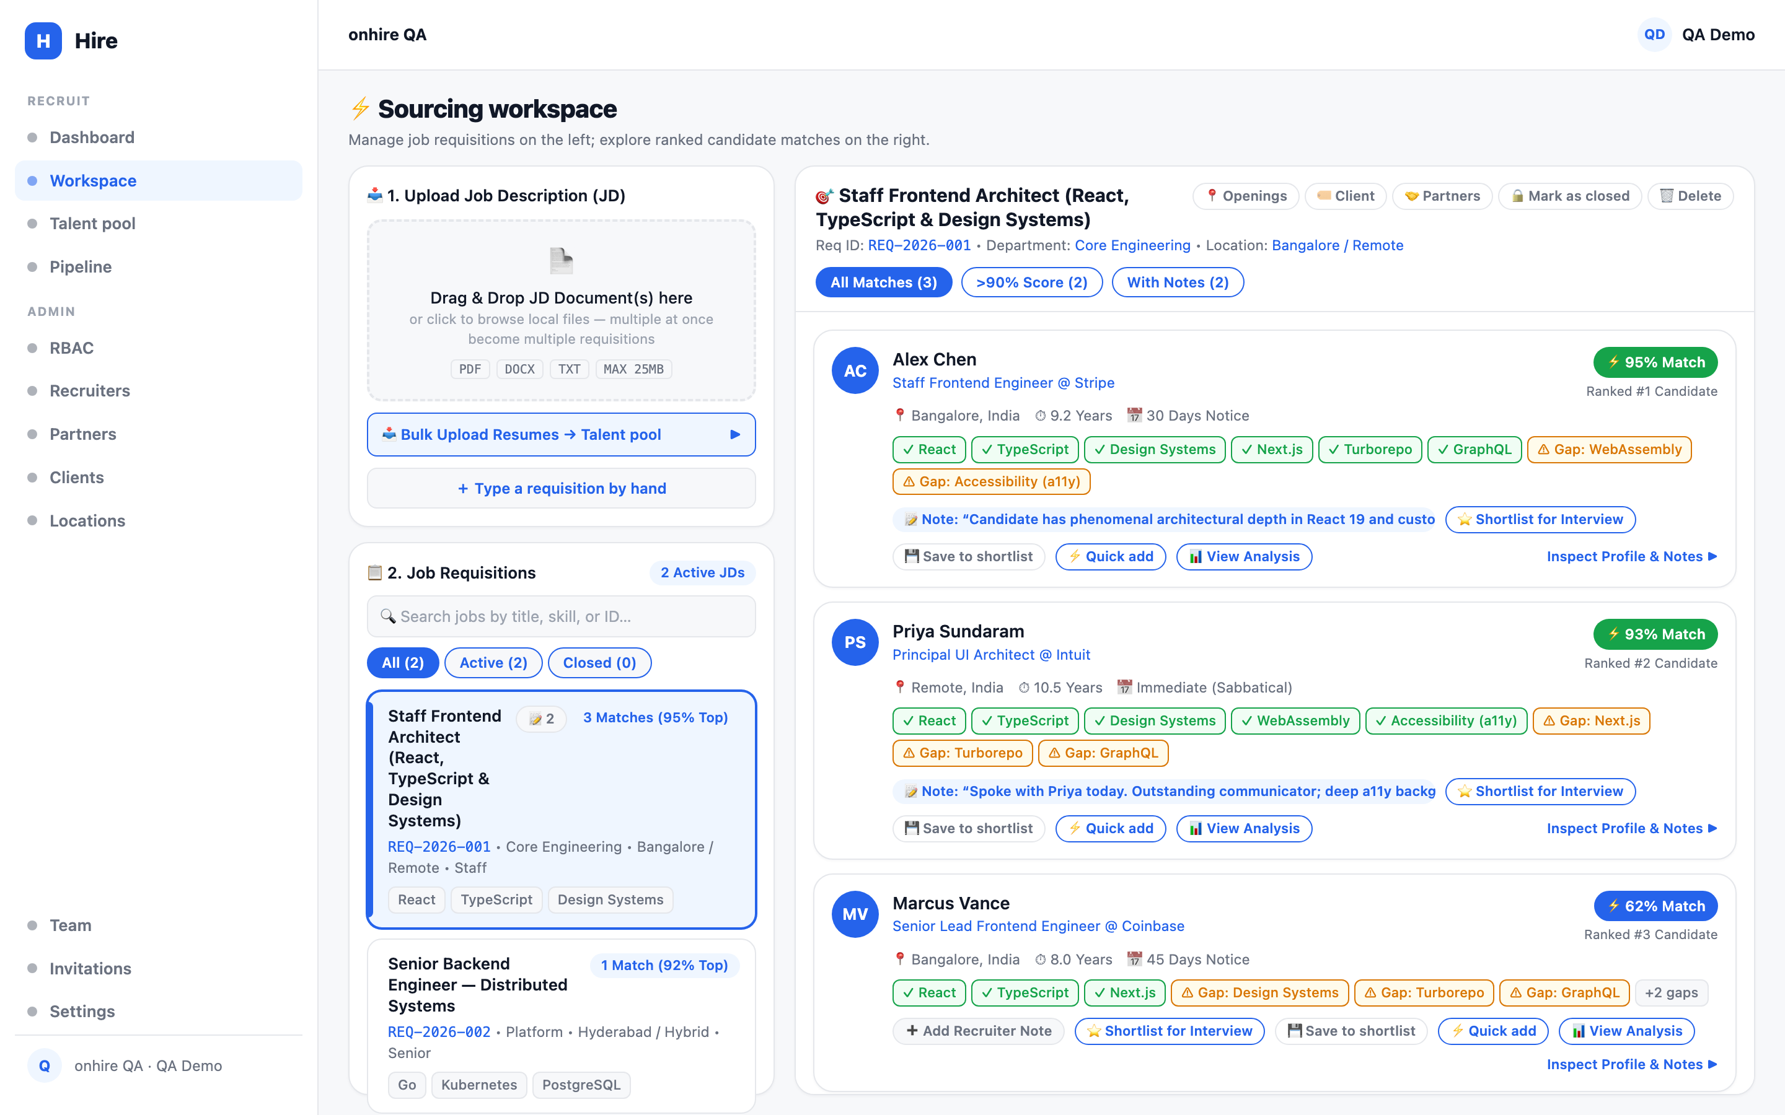Screen dimensions: 1785x1115
Task: Go to Dashboard in the sidebar
Action: click(159, 137)
